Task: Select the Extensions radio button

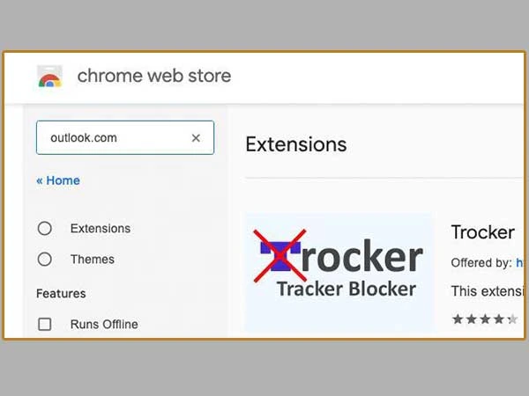Action: 45,228
